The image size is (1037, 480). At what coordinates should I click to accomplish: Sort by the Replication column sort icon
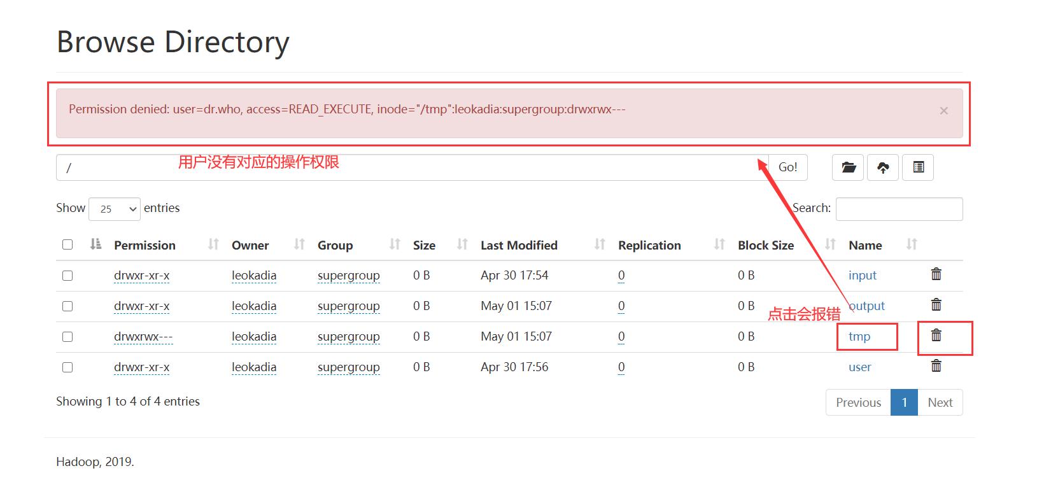coord(719,244)
